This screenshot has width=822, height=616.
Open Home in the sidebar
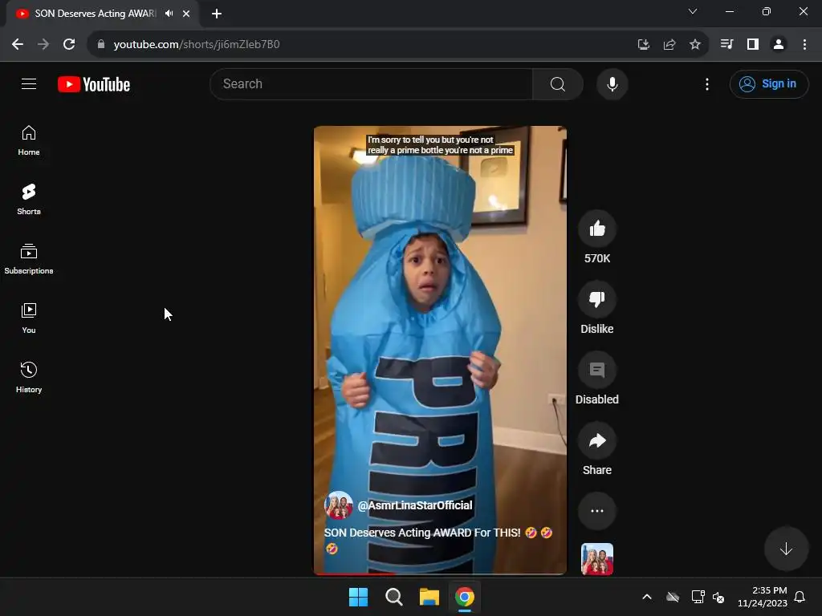[29, 140]
